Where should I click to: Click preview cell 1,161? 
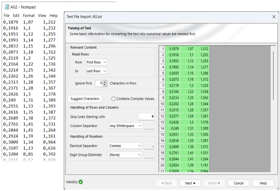(202, 165)
